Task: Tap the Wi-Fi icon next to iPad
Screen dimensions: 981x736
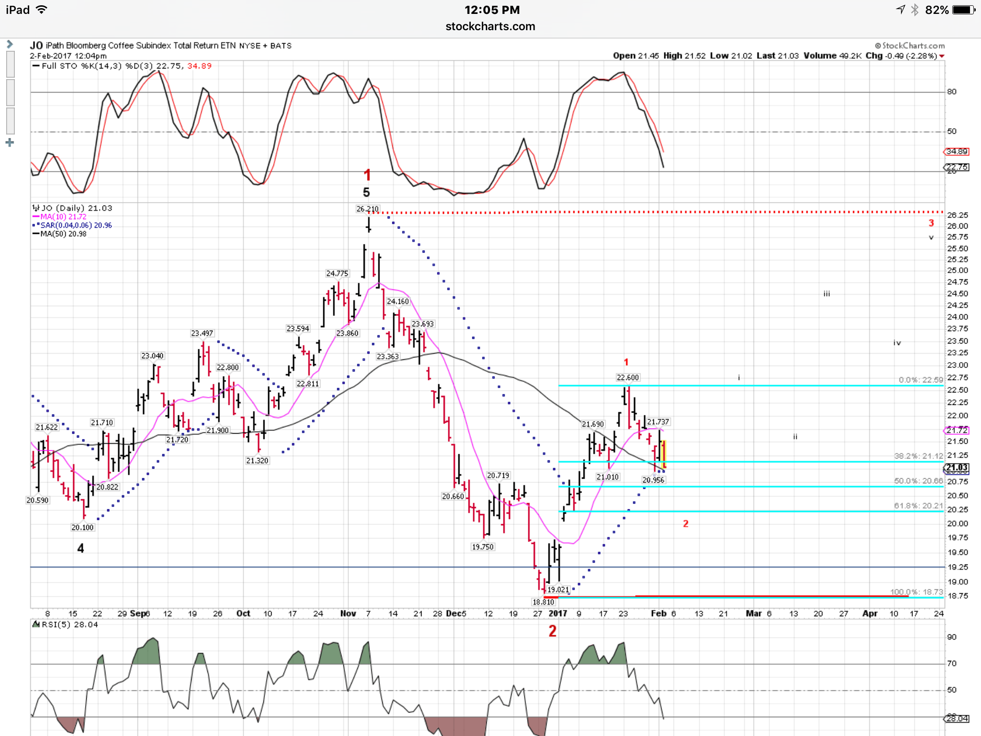Action: tap(42, 10)
